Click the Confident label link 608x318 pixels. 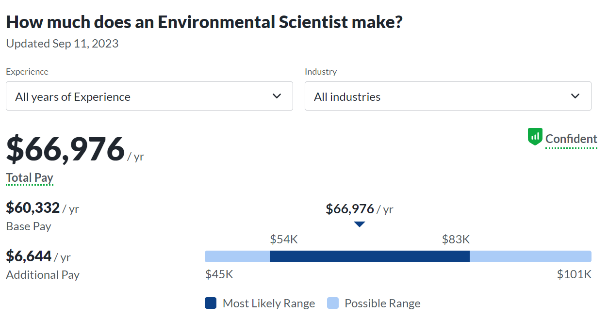pos(571,139)
